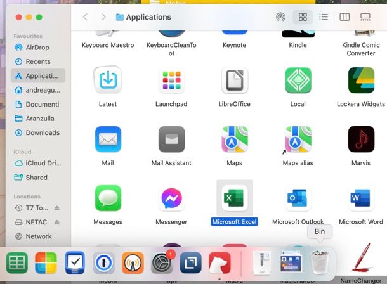This screenshot has height=284, width=387.
Task: Open the ZIP file in Dock
Action: click(262, 263)
